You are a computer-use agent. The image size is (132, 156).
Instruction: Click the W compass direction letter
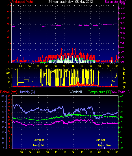124,83
